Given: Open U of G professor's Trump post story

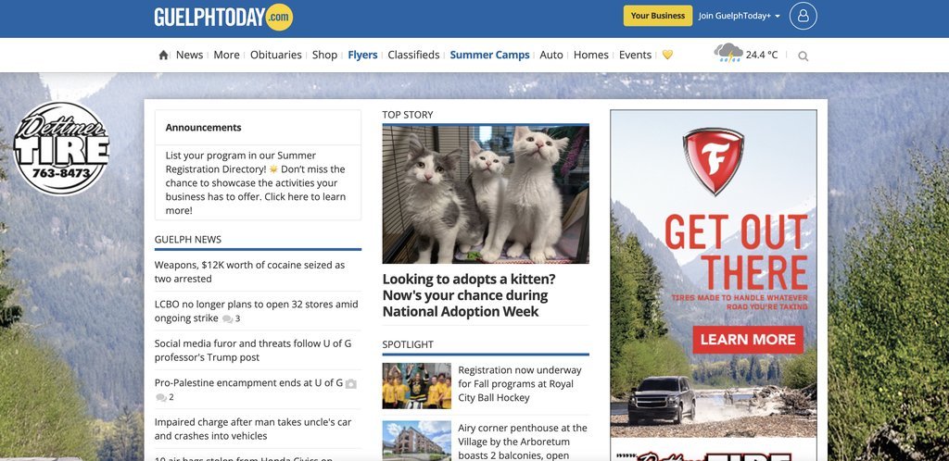Looking at the screenshot, I should [253, 351].
